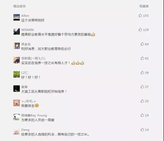Select comment 大国工匠从高职院校开始培养
Viewport: 164px width, 141px height.
(x=44, y=92)
